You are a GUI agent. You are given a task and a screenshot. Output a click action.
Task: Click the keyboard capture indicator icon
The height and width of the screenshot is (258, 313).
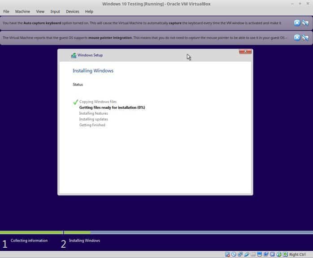point(285,254)
